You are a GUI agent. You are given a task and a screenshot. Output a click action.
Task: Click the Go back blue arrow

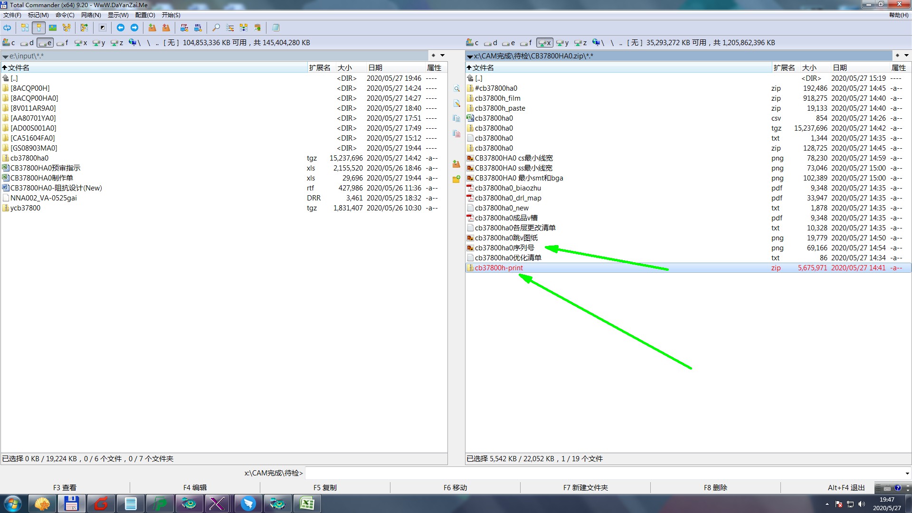tap(121, 28)
